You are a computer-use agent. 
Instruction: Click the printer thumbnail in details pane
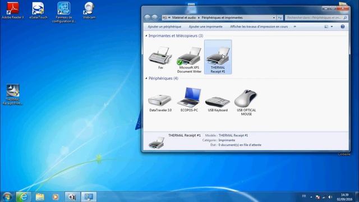pos(156,143)
